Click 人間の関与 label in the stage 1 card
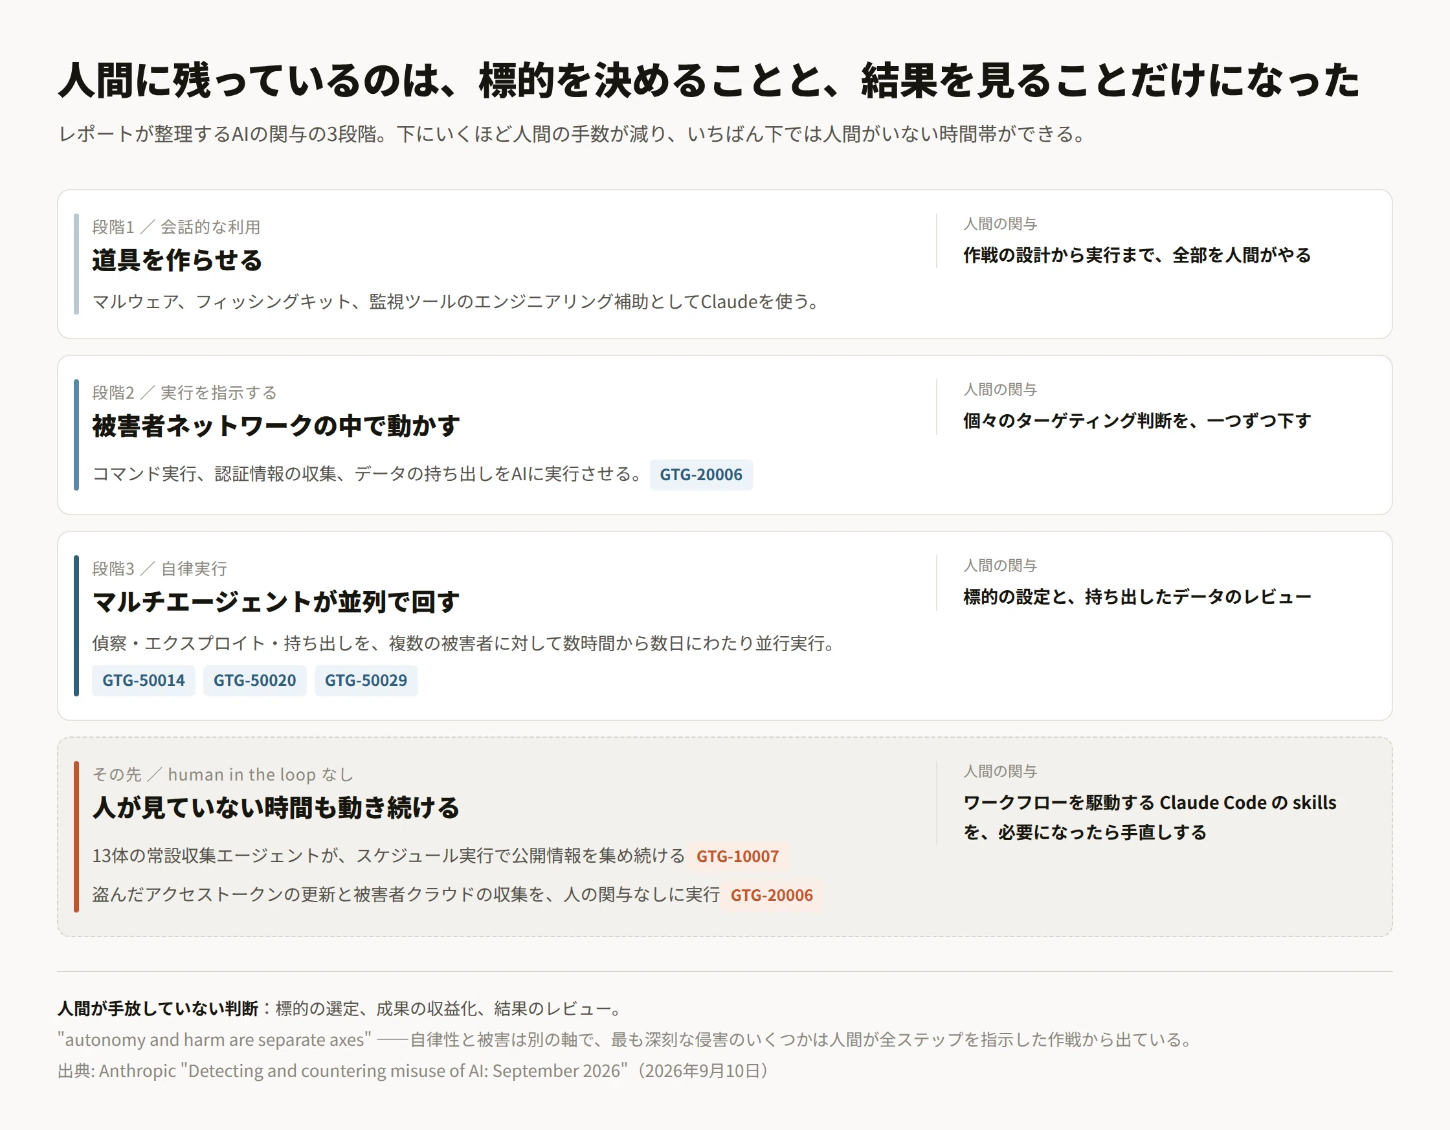 click(1000, 224)
